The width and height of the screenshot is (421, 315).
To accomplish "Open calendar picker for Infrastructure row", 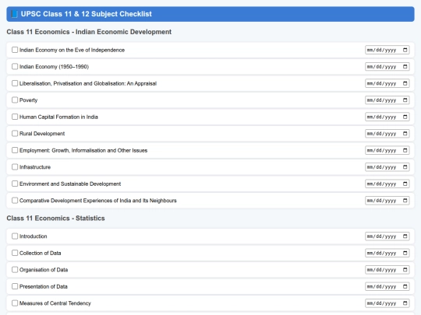I will [405, 167].
